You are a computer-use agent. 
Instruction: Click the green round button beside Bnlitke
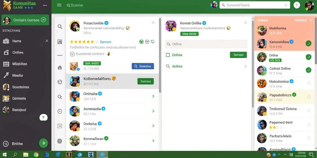click(x=43, y=143)
